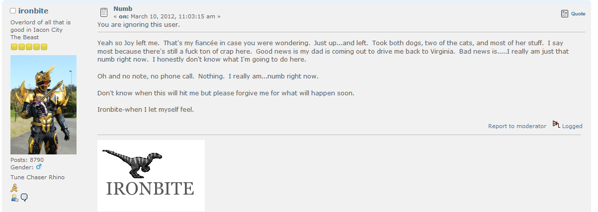This screenshot has width=598, height=212.
Task: Click the Quote link
Action: pyautogui.click(x=578, y=14)
